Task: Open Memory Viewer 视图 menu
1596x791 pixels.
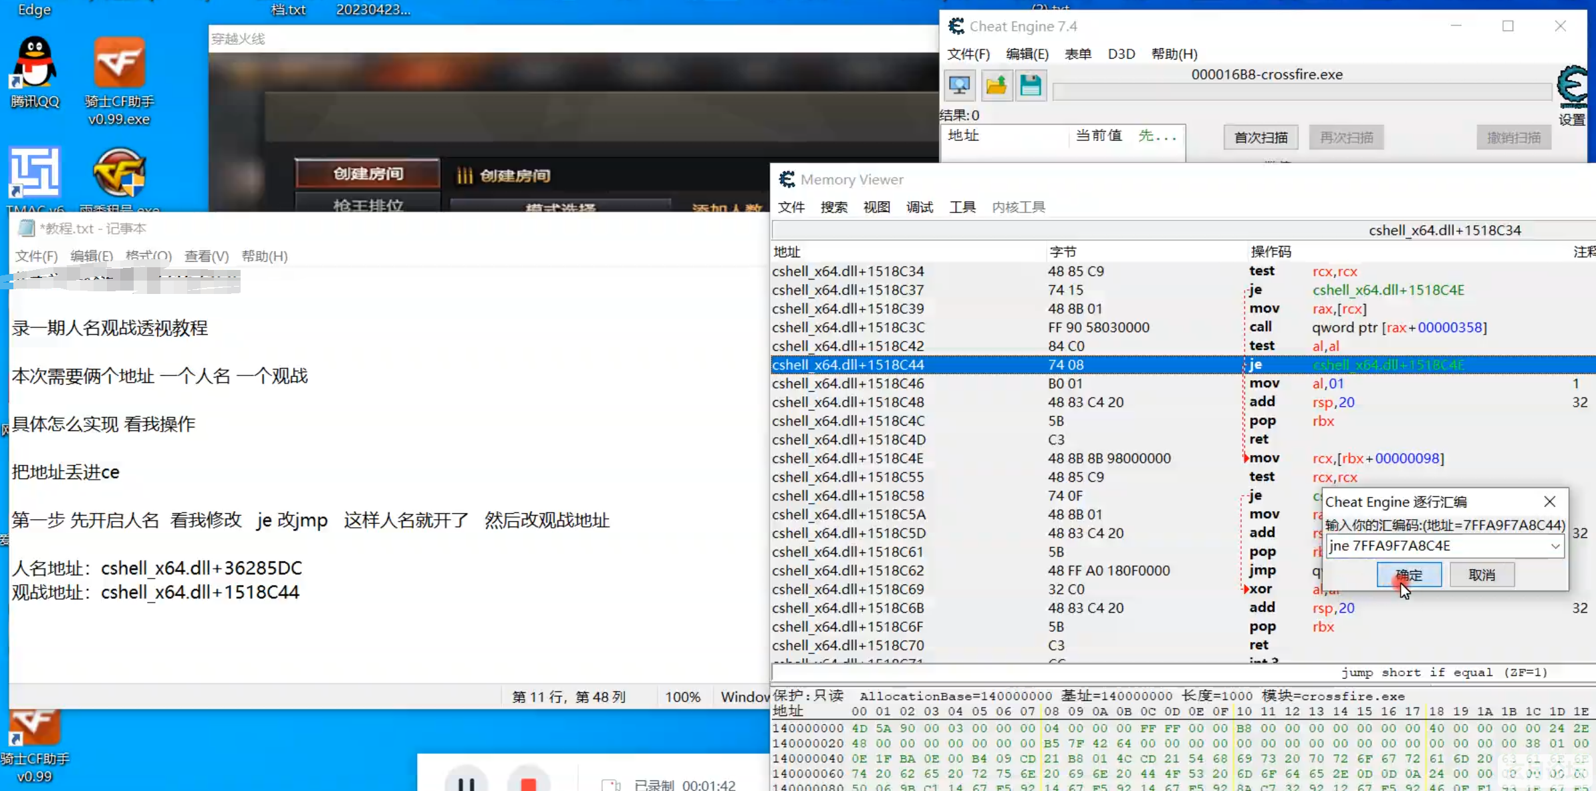Action: tap(877, 207)
